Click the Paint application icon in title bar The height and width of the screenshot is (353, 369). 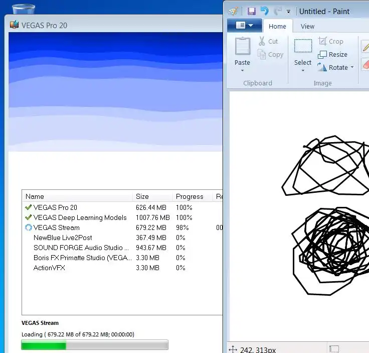point(233,11)
